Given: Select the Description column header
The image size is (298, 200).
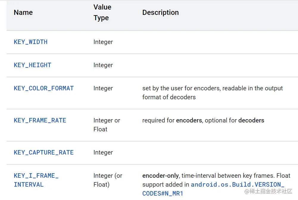Looking at the screenshot, I should coord(160,12).
